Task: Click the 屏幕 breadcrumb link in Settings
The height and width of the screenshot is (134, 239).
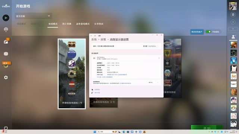Action: pyautogui.click(x=103, y=39)
